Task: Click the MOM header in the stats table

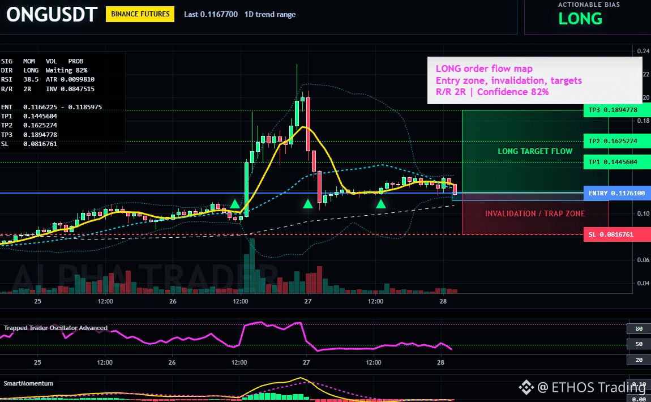Action: pyautogui.click(x=29, y=61)
